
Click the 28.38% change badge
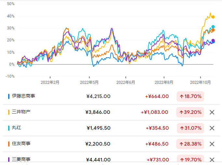click(x=190, y=144)
